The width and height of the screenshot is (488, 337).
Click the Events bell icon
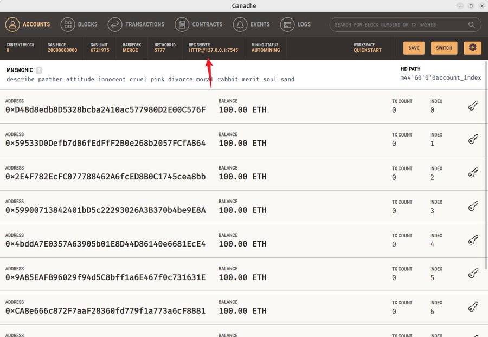(240, 24)
